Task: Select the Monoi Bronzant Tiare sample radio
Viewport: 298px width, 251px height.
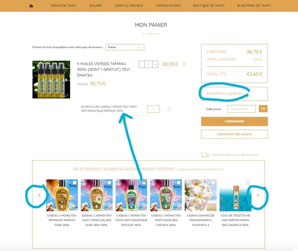Action: tap(75, 183)
